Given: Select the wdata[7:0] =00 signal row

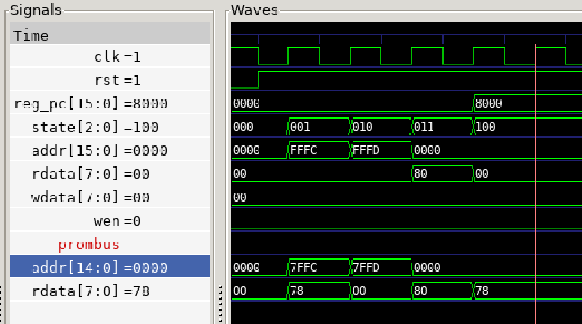Looking at the screenshot, I should point(110,197).
